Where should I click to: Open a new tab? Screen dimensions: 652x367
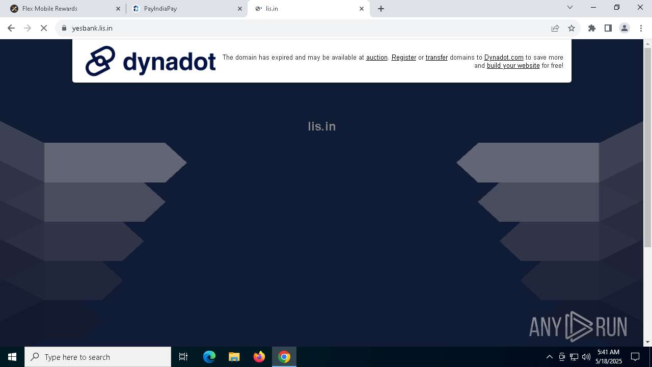point(381,9)
